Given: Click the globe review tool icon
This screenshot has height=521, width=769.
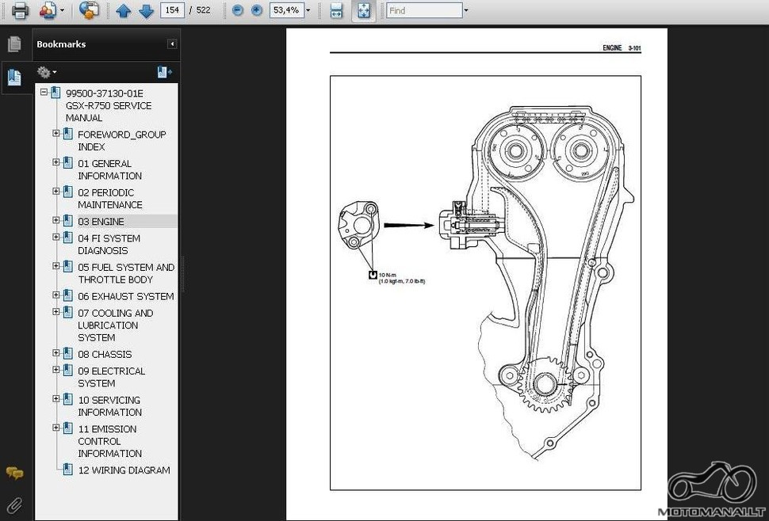Looking at the screenshot, I should pyautogui.click(x=89, y=10).
